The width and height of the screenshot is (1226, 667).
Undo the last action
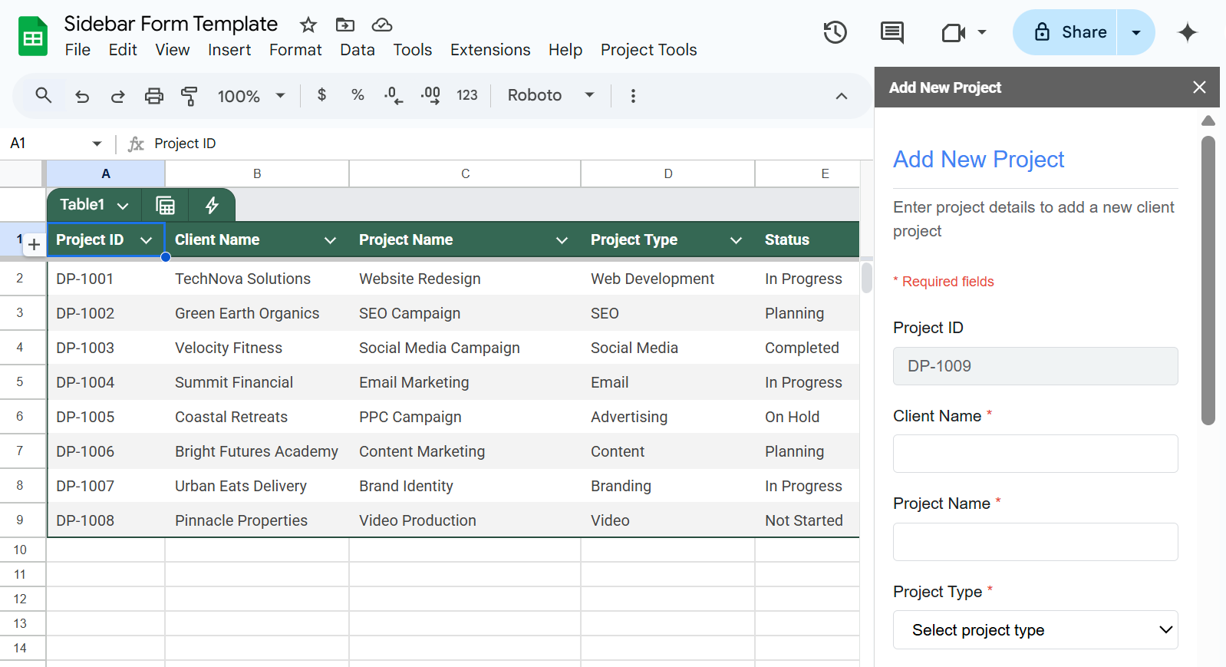coord(82,96)
